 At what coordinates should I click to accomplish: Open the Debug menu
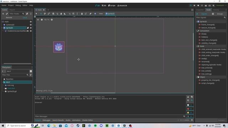18,5
